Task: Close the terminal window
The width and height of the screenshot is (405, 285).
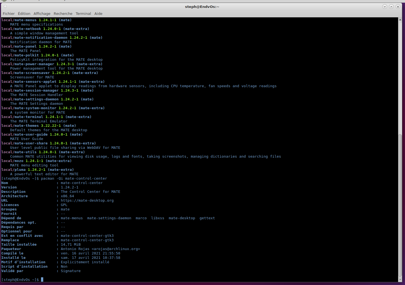Action: [x=398, y=7]
